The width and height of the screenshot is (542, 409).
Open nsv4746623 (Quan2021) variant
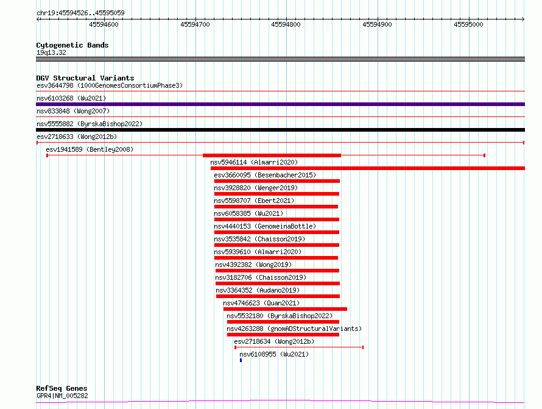click(261, 303)
